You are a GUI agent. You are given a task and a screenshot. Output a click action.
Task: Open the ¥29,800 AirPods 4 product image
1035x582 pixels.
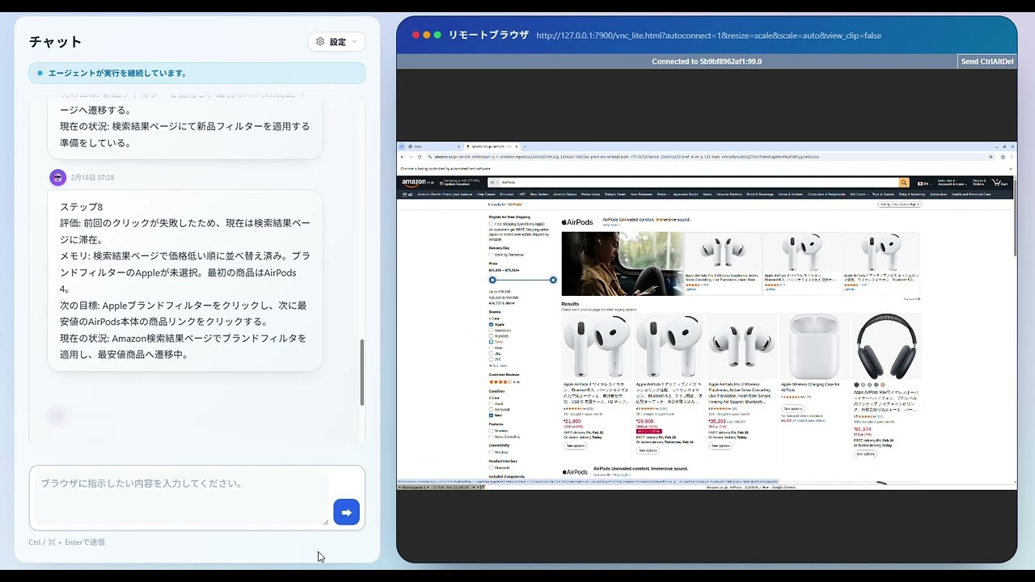pos(669,347)
